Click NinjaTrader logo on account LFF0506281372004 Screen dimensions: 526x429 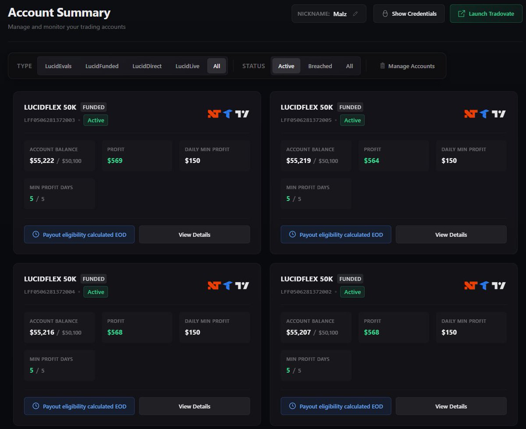(214, 285)
